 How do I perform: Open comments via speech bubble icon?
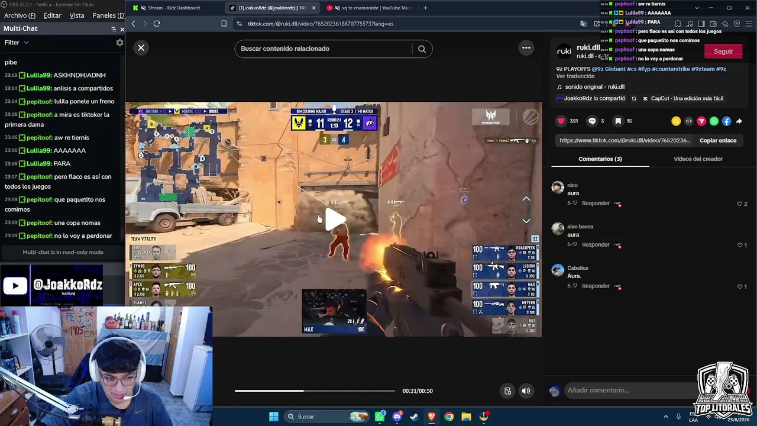592,121
